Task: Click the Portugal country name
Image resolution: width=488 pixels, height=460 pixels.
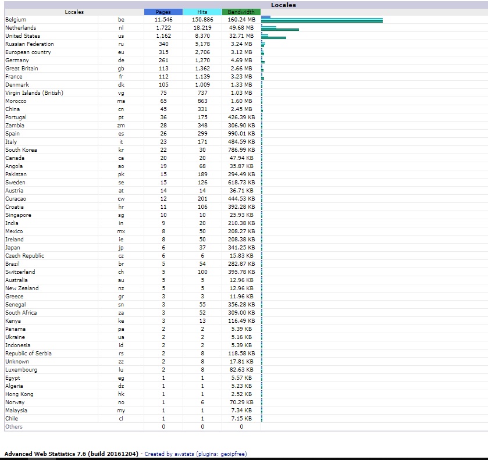Action: (x=16, y=117)
